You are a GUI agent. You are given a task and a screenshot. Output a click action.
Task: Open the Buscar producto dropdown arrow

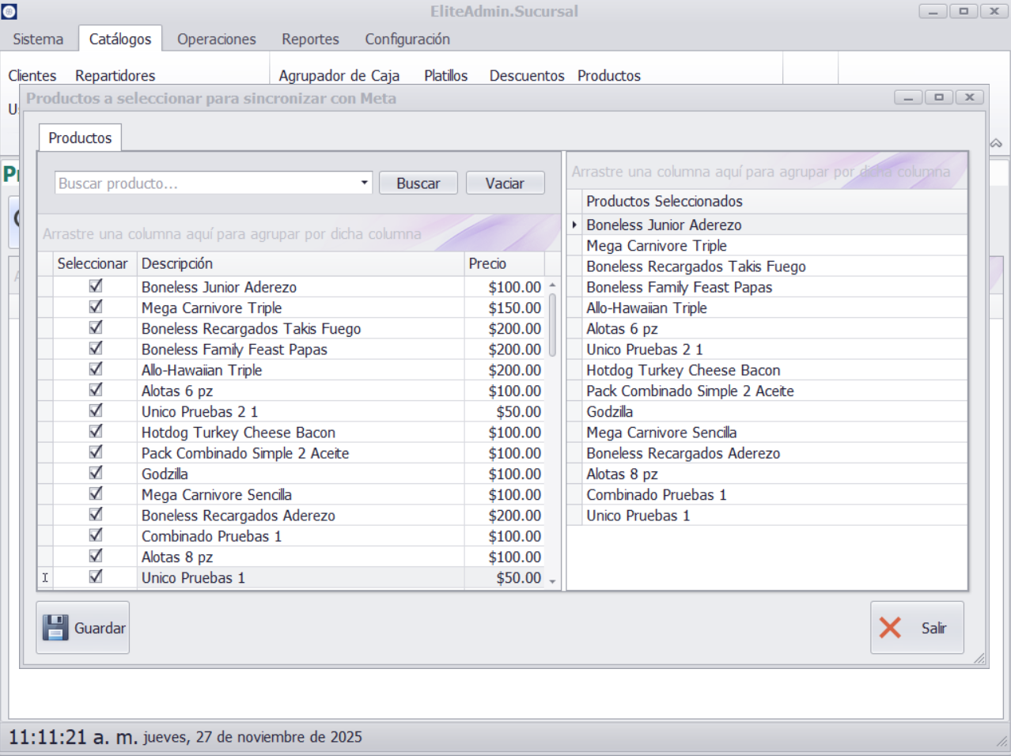(x=364, y=183)
